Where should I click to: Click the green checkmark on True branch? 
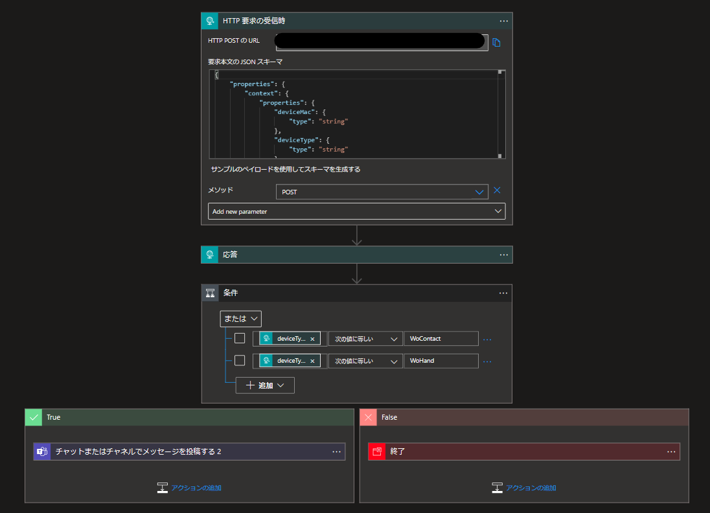34,417
